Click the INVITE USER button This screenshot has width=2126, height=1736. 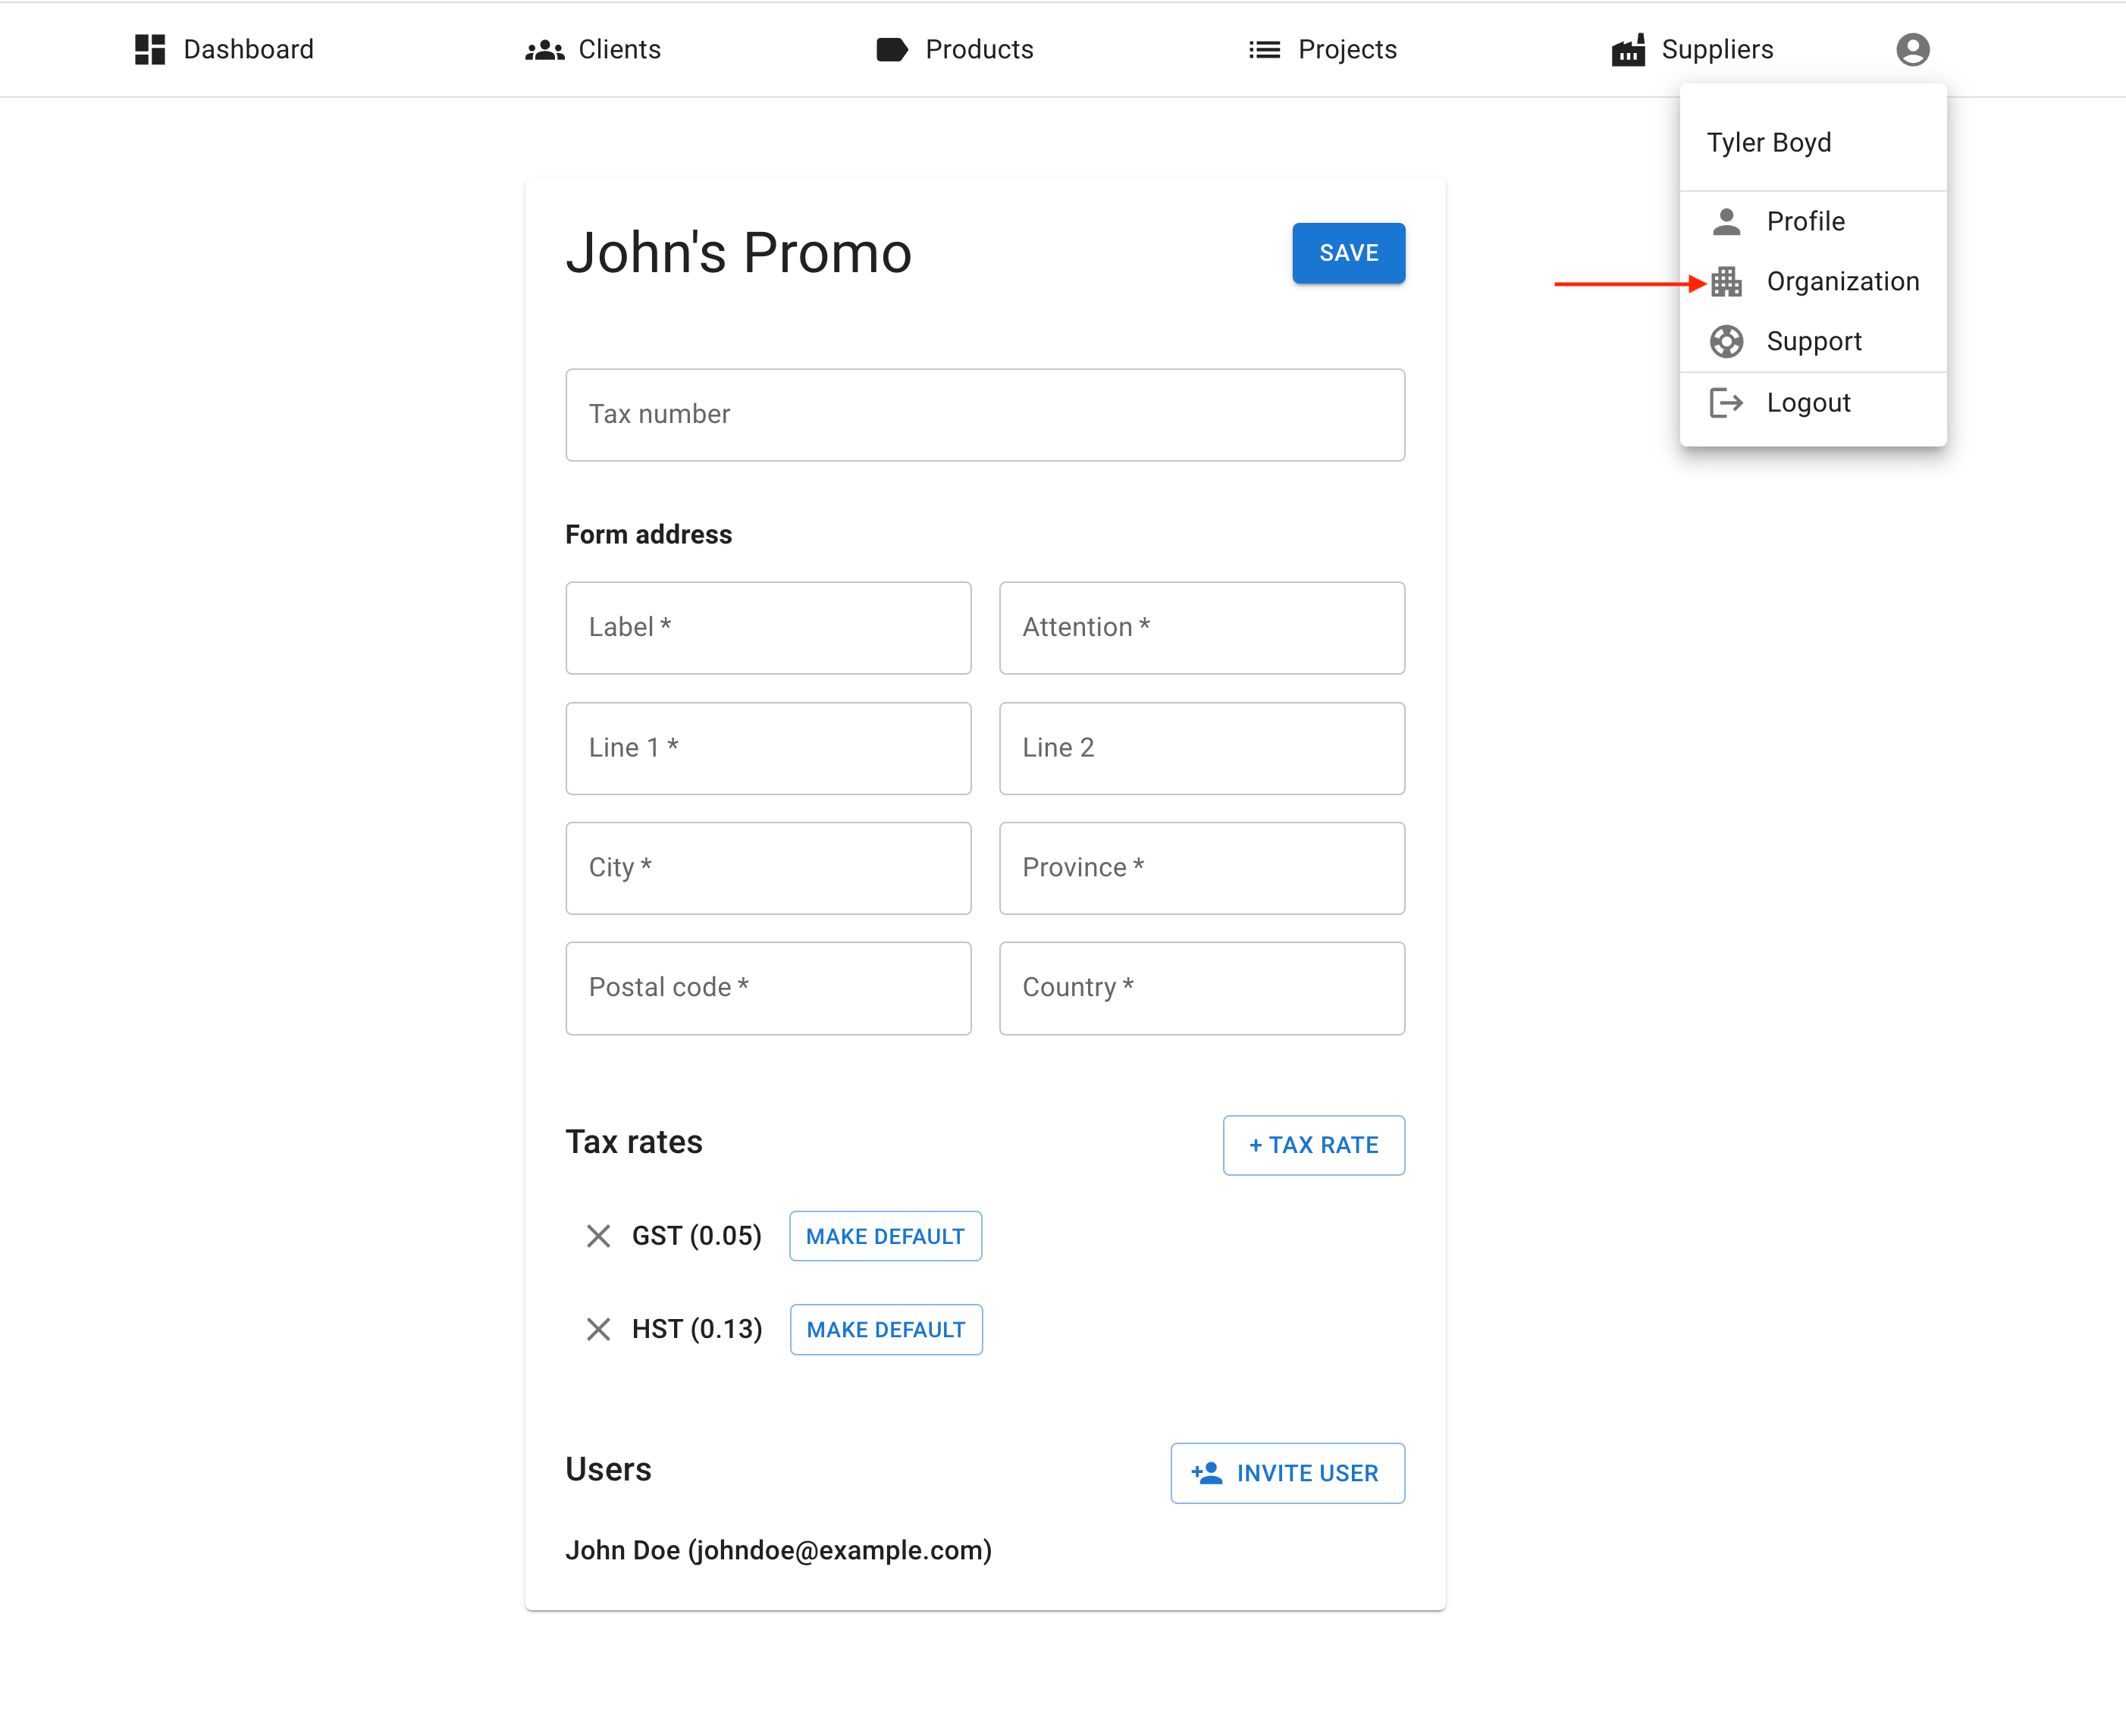point(1287,1473)
